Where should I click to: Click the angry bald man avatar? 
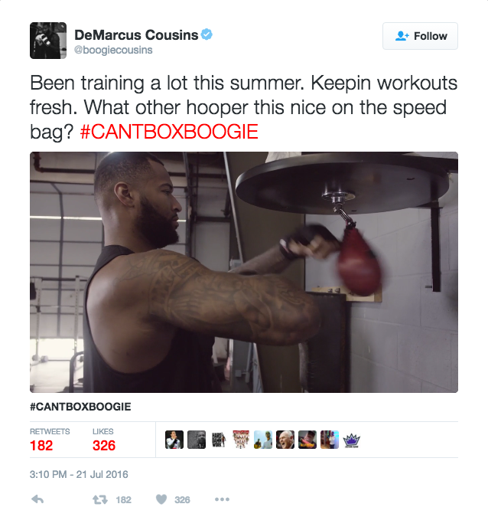point(285,440)
